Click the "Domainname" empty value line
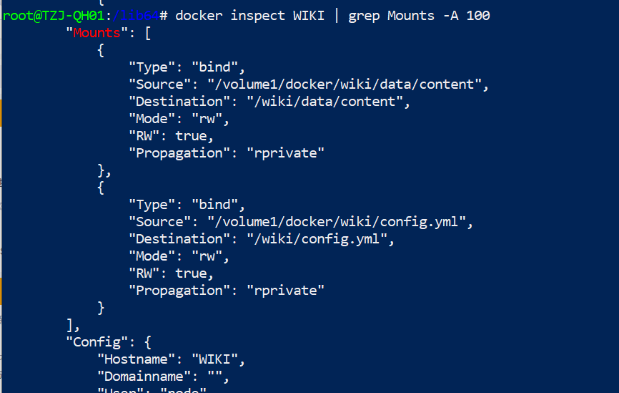Viewport: 619px width, 393px height. point(163,377)
